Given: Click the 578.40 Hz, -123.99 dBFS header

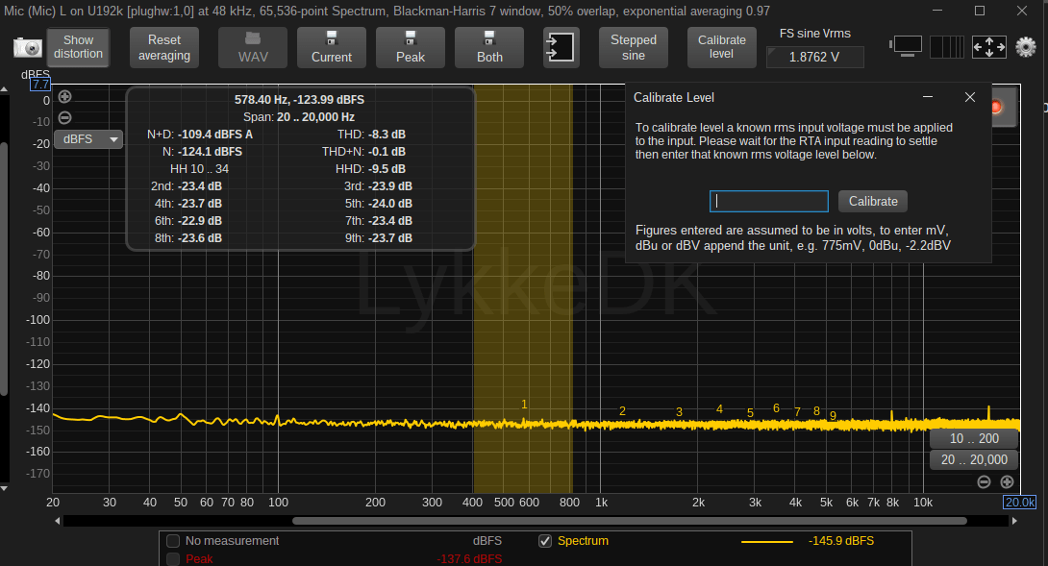Looking at the screenshot, I should 299,100.
